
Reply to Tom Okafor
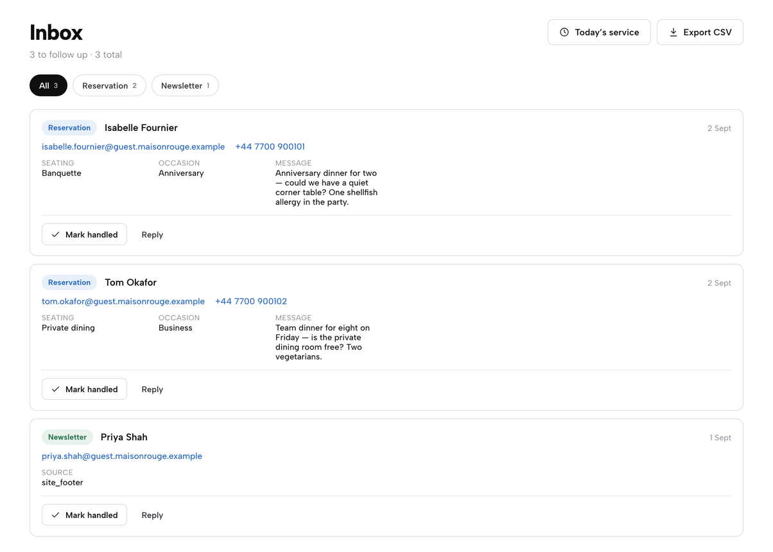(x=152, y=390)
